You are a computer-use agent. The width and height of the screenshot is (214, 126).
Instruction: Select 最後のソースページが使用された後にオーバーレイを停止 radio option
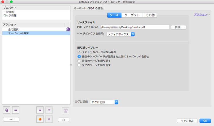coord(79,57)
